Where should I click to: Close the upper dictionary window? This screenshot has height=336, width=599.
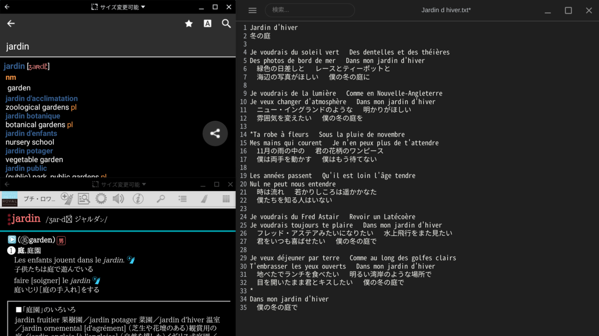[229, 7]
